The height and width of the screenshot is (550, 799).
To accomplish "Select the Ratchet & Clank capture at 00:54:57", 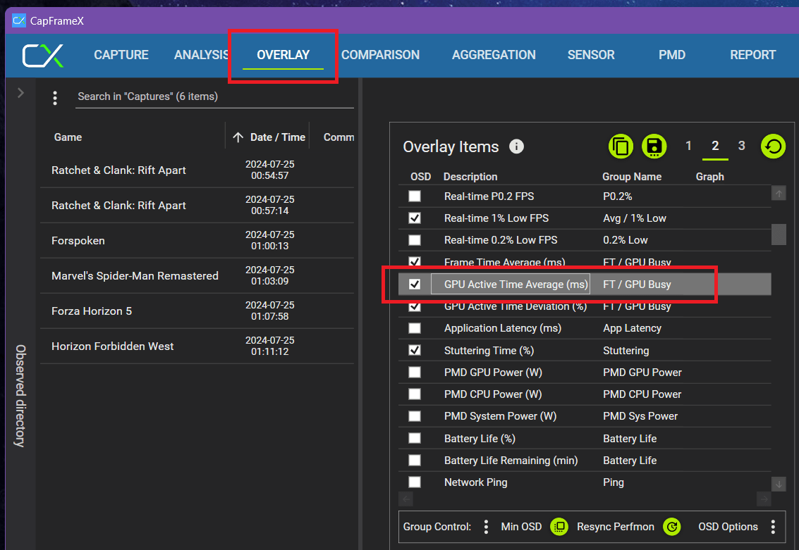I will click(x=197, y=170).
